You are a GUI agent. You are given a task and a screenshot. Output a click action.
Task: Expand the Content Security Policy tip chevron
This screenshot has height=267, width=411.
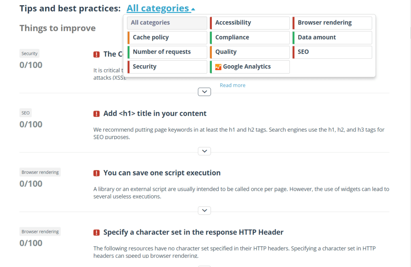tap(204, 92)
